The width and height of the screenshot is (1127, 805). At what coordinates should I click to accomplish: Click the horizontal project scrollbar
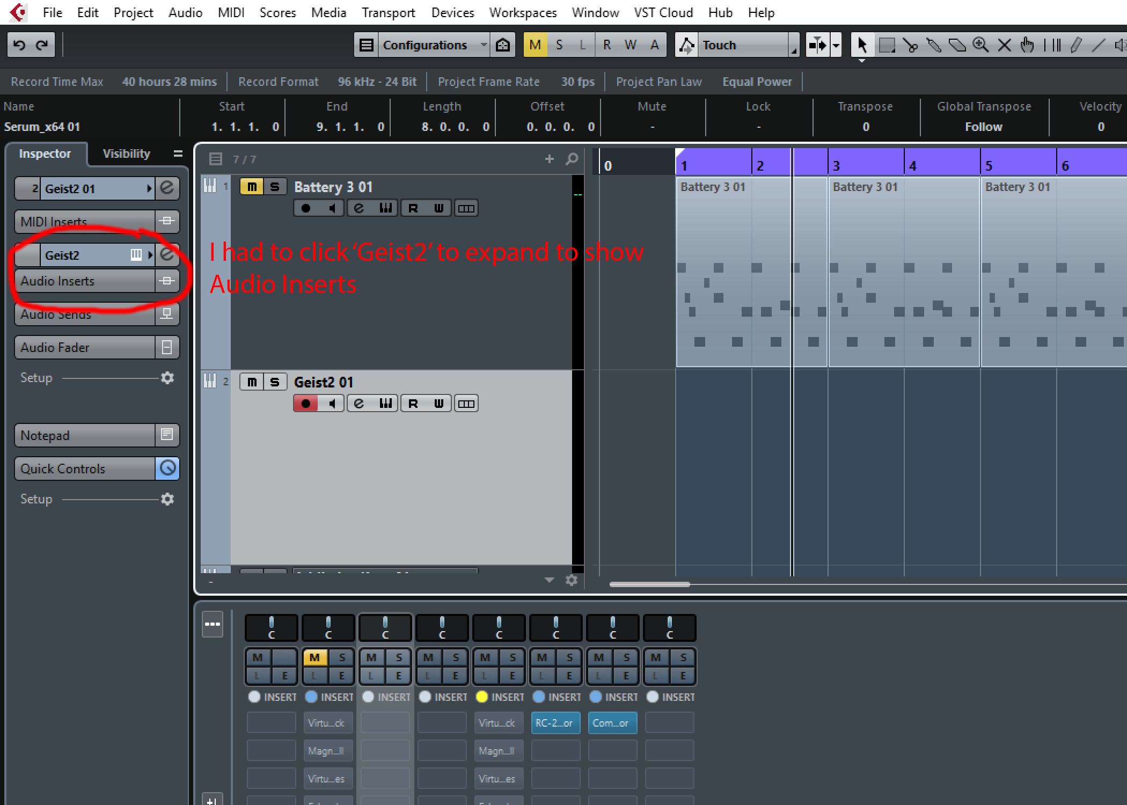click(x=650, y=584)
